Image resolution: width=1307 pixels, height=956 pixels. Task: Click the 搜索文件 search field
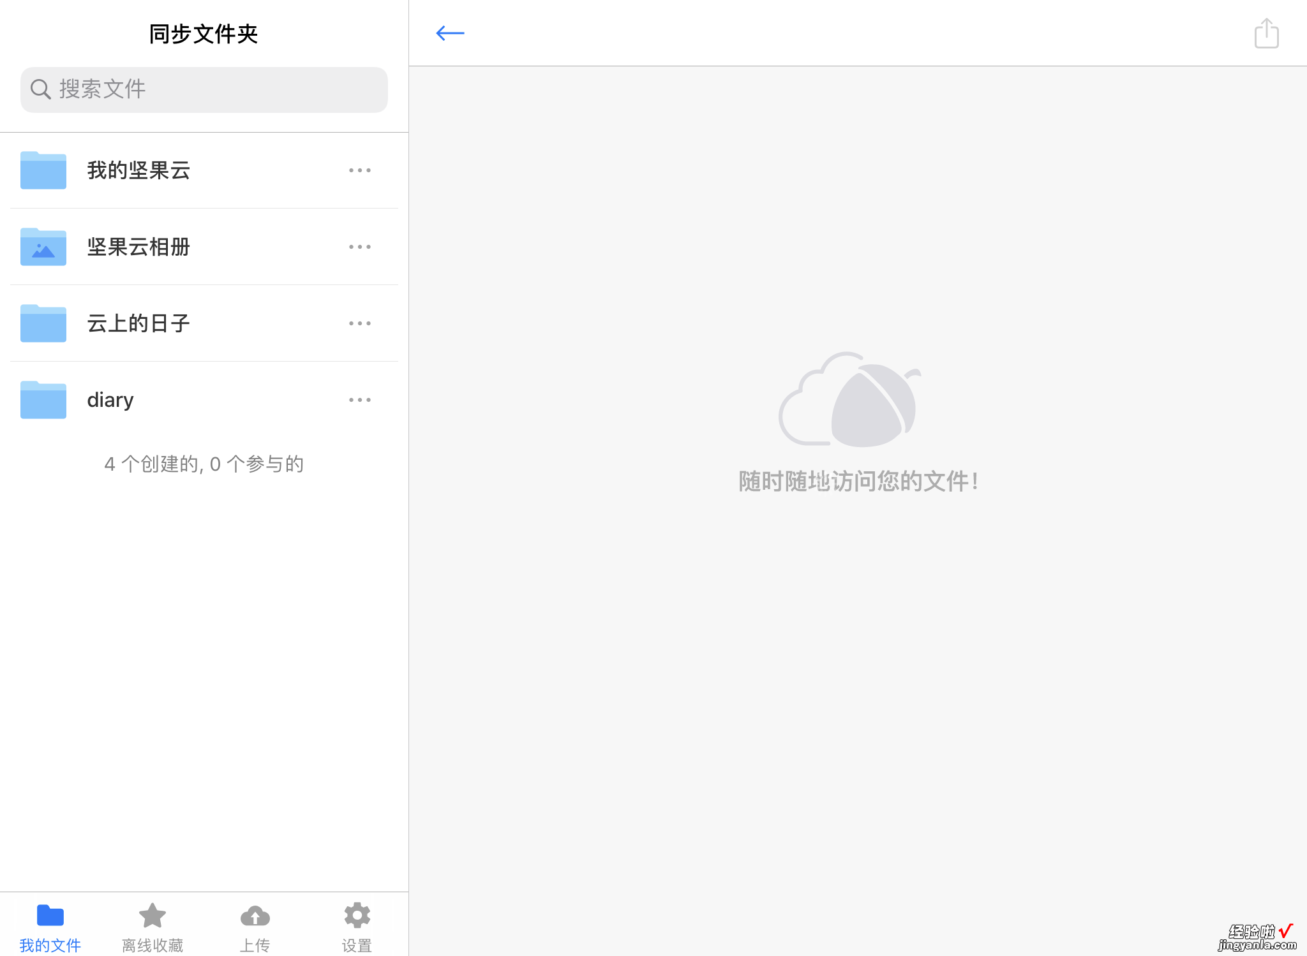pyautogui.click(x=204, y=90)
